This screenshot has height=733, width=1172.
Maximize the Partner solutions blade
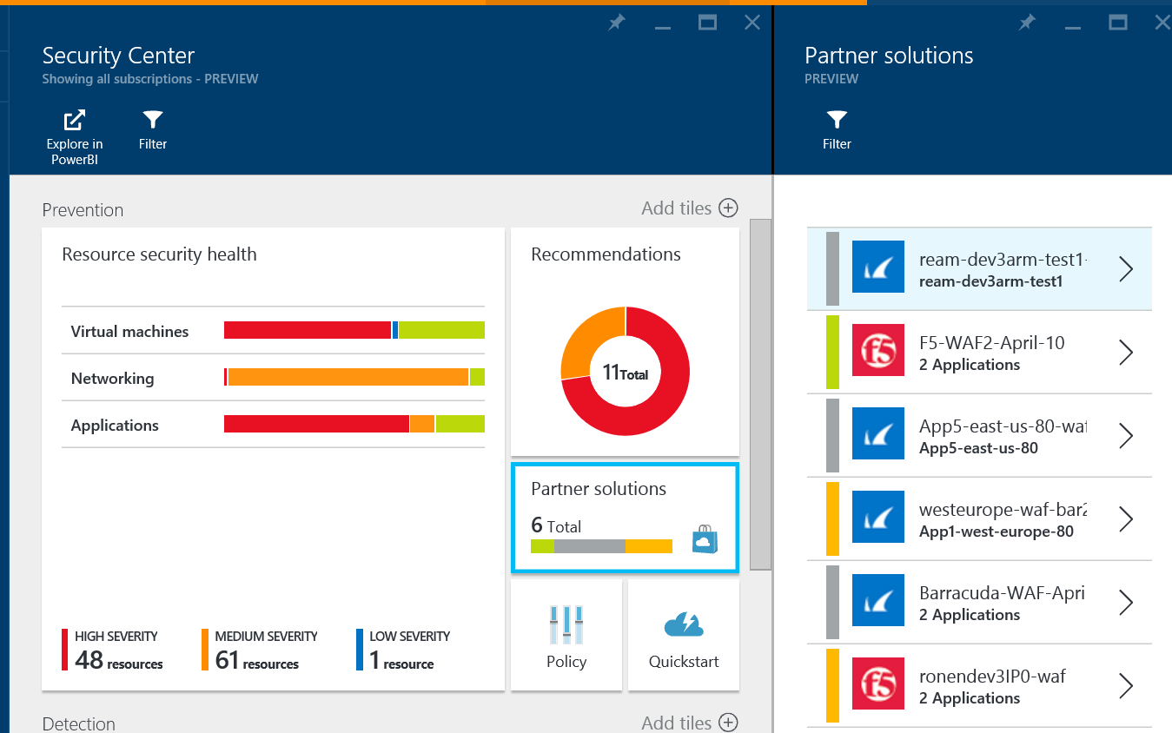(1117, 23)
